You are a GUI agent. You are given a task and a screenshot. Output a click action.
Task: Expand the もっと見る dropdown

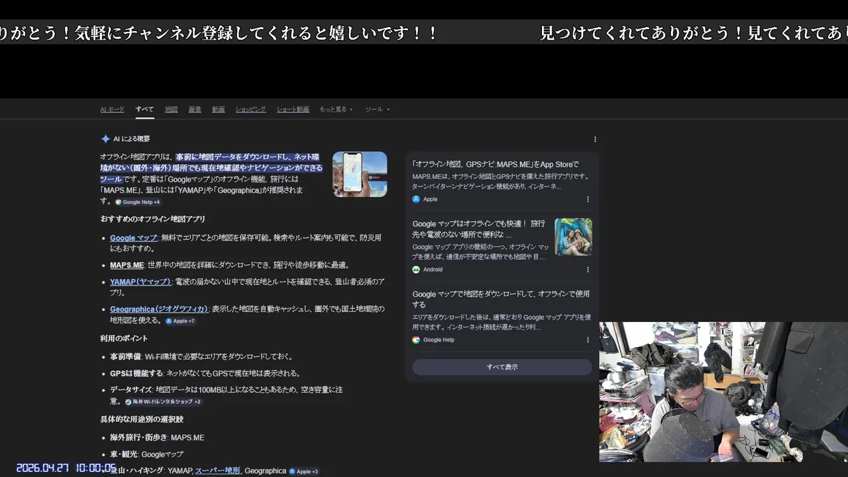[x=336, y=109]
